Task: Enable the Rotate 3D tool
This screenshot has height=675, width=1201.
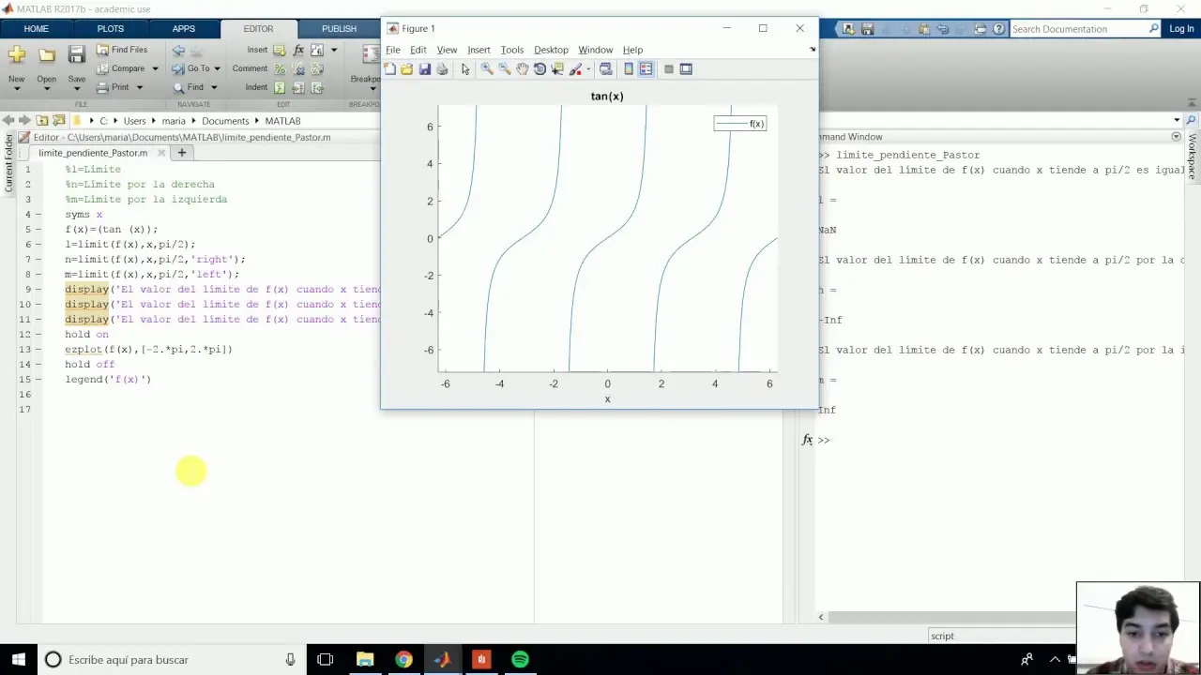Action: (540, 68)
